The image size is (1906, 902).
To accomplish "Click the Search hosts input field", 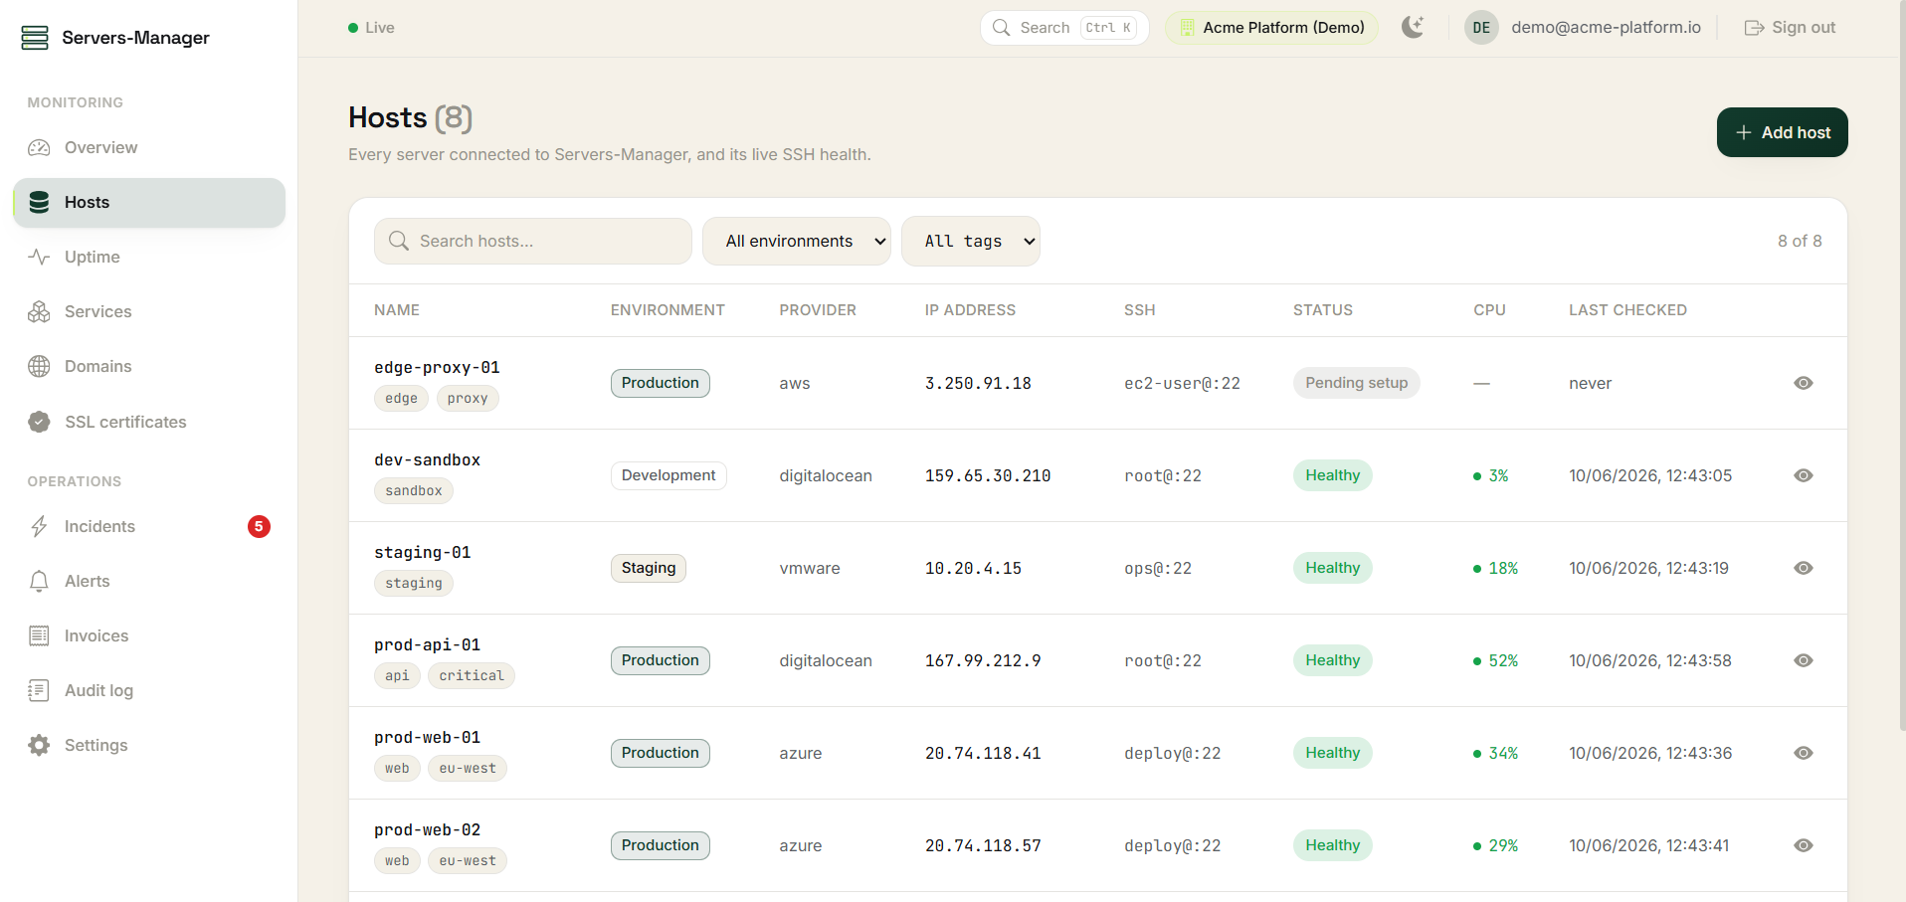I will 533,241.
